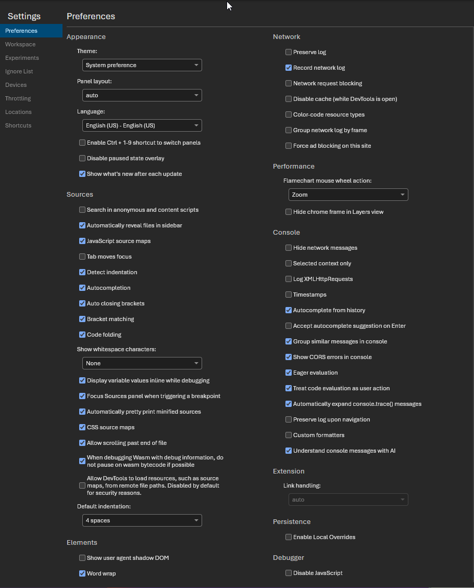This screenshot has width=474, height=588.
Task: Open the Workspace settings tab
Action: (20, 44)
